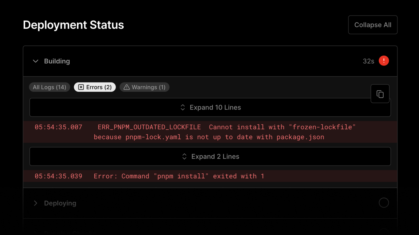
Task: Toggle visibility of the Deploying section
Action: pos(60,203)
